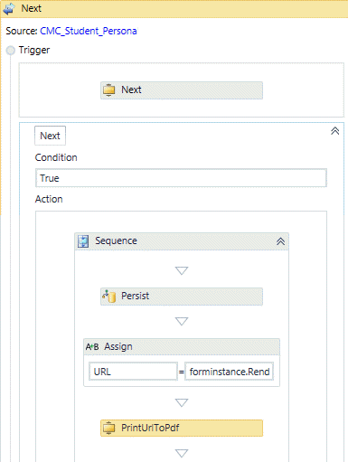The height and width of the screenshot is (462, 348).
Task: Select the Persist activity bar
Action: 182,297
